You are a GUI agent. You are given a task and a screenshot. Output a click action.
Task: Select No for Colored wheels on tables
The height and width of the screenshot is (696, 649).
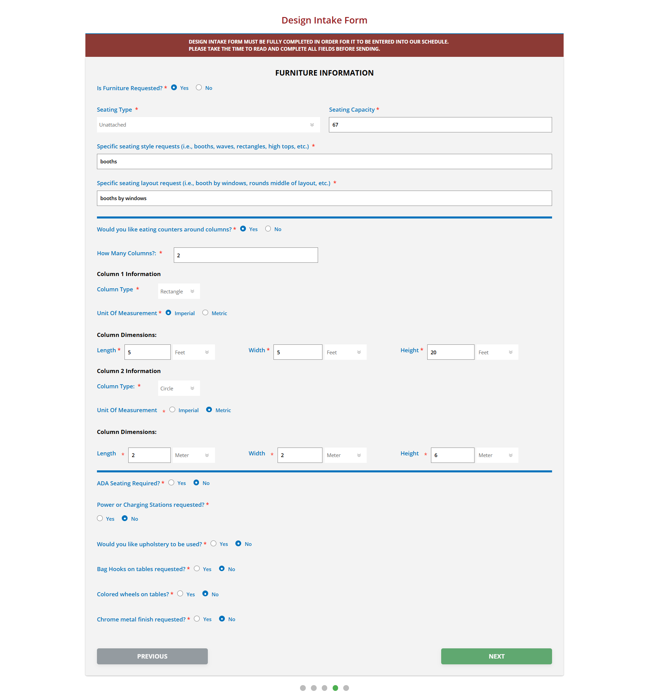click(205, 594)
